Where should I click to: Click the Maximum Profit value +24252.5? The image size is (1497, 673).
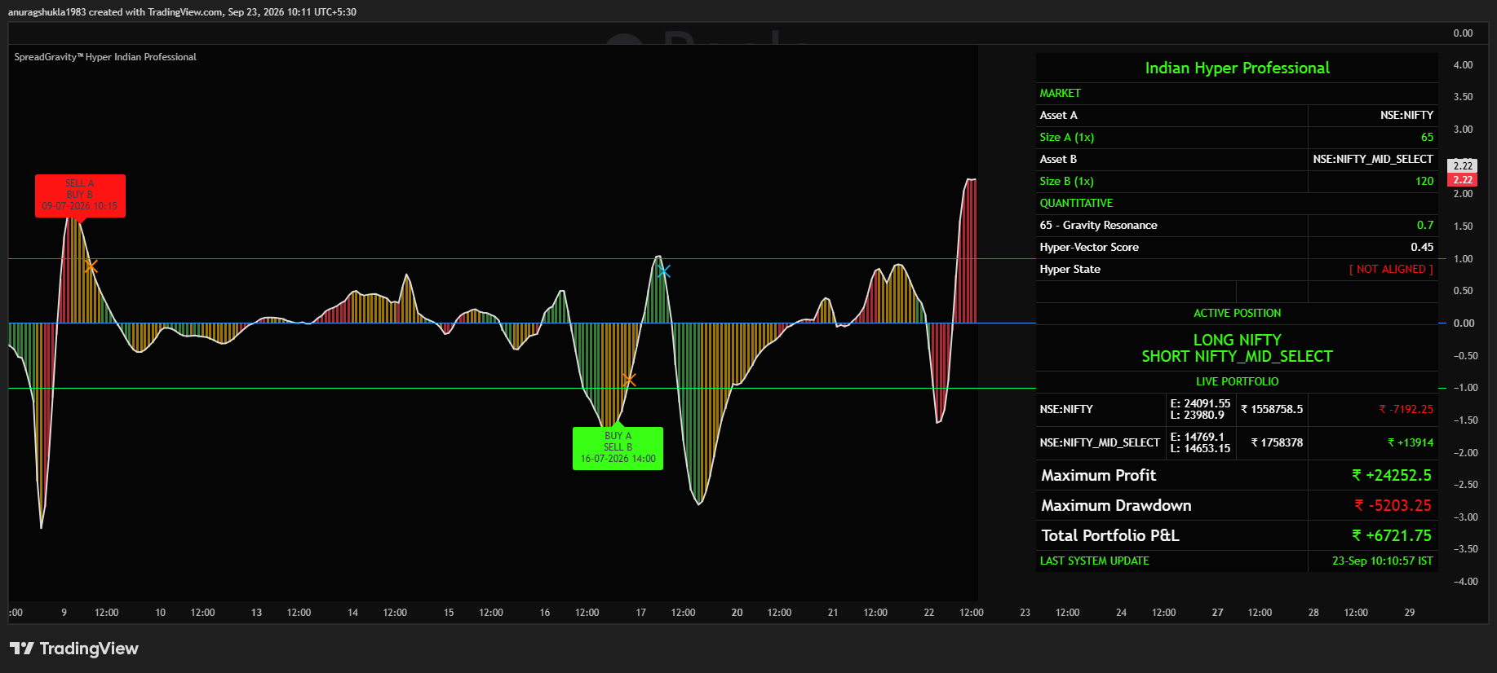pyautogui.click(x=1392, y=476)
